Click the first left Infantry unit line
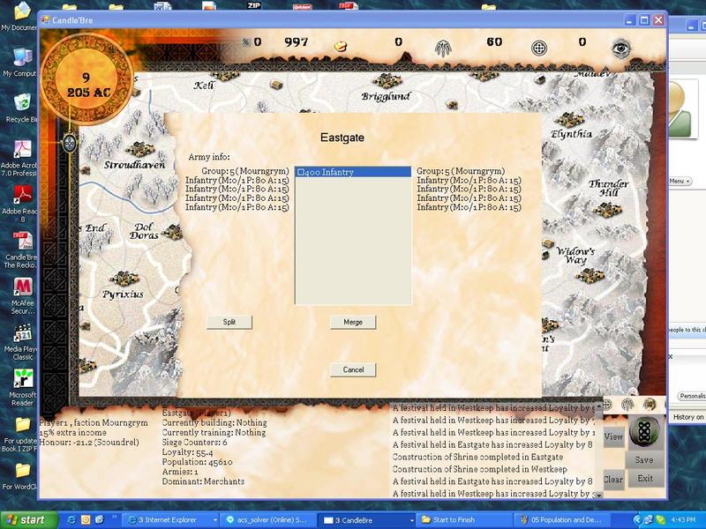Screen dimensions: 706x529 coord(237,180)
